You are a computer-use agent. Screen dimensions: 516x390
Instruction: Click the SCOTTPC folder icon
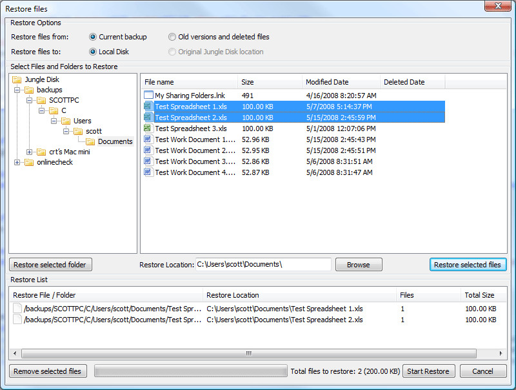(41, 100)
